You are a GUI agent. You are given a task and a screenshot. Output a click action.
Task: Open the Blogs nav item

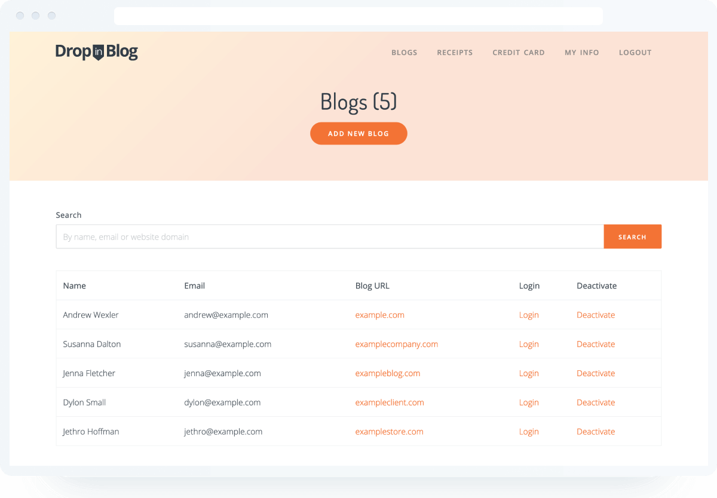[x=404, y=53]
